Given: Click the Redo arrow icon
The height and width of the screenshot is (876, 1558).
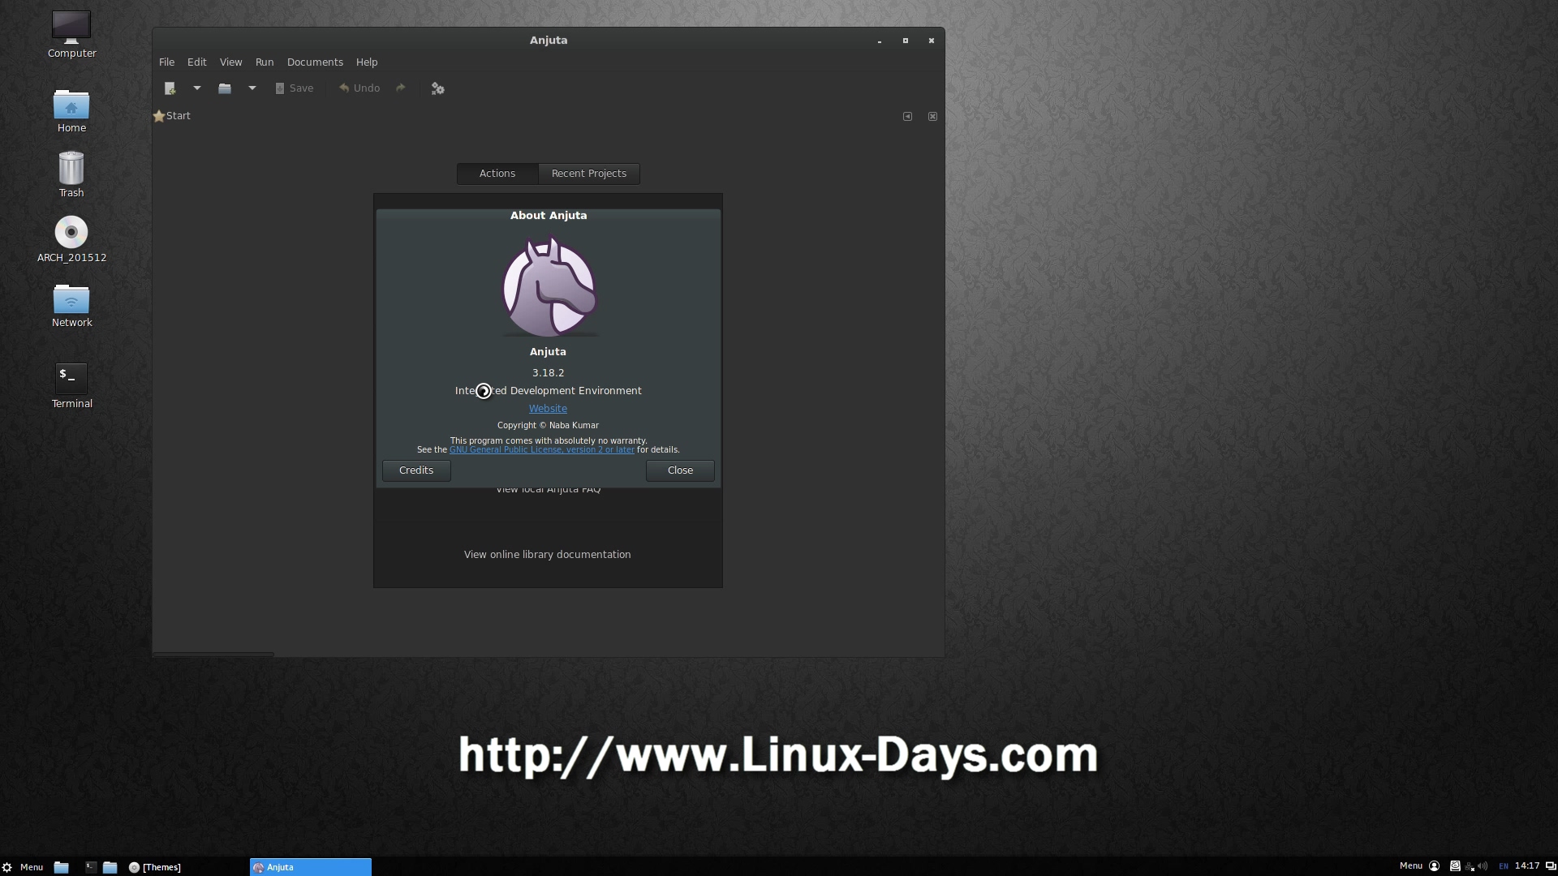Looking at the screenshot, I should [x=401, y=88].
